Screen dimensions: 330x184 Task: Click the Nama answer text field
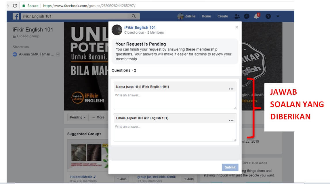[175, 101]
